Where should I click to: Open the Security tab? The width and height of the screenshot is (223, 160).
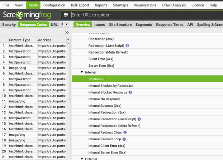(9, 25)
